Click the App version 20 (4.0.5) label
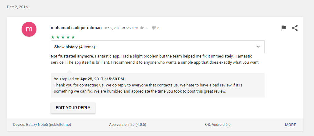 128,125
